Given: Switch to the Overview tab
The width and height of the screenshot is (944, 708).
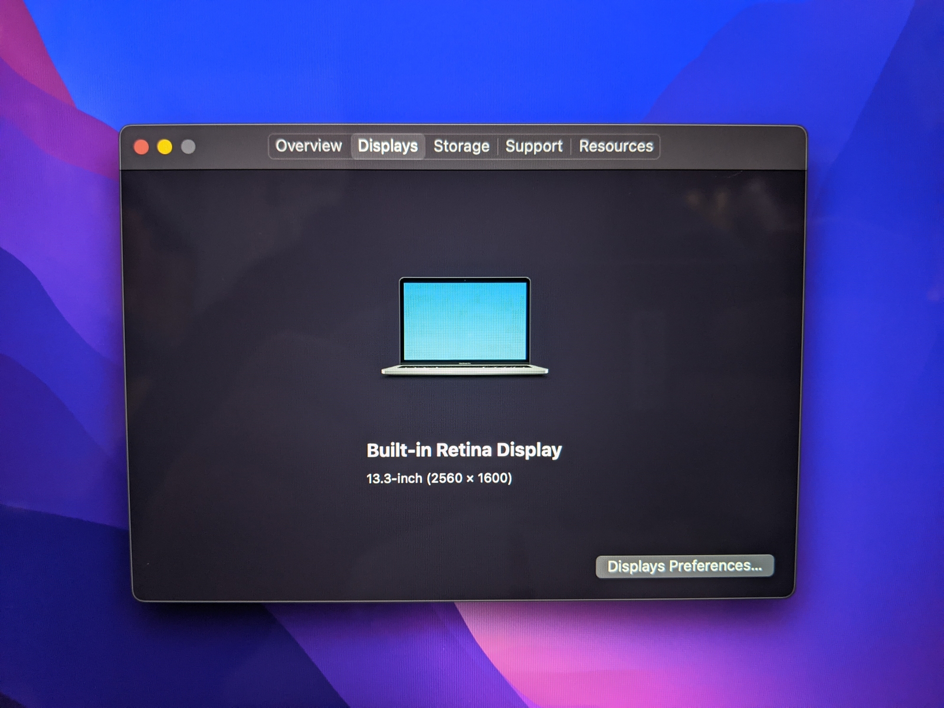Looking at the screenshot, I should (x=309, y=146).
